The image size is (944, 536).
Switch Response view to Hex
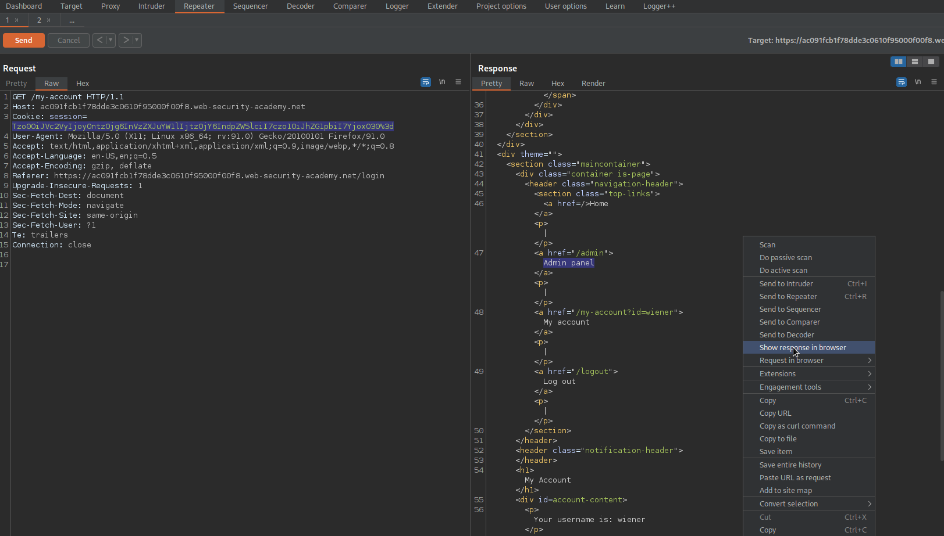[558, 84]
